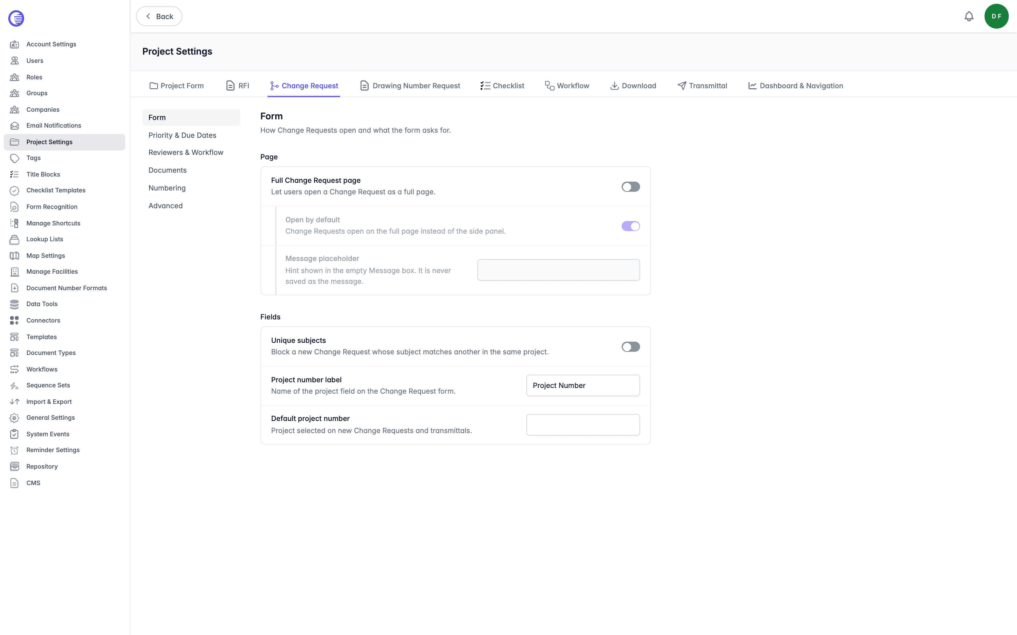Open Reviewers & Workflow section

[191, 152]
